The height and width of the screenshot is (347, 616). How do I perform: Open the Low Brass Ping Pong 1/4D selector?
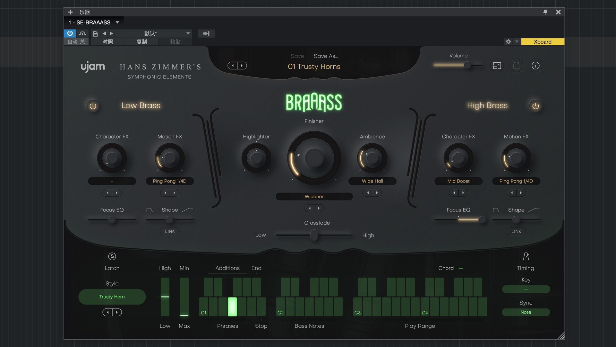click(x=170, y=181)
